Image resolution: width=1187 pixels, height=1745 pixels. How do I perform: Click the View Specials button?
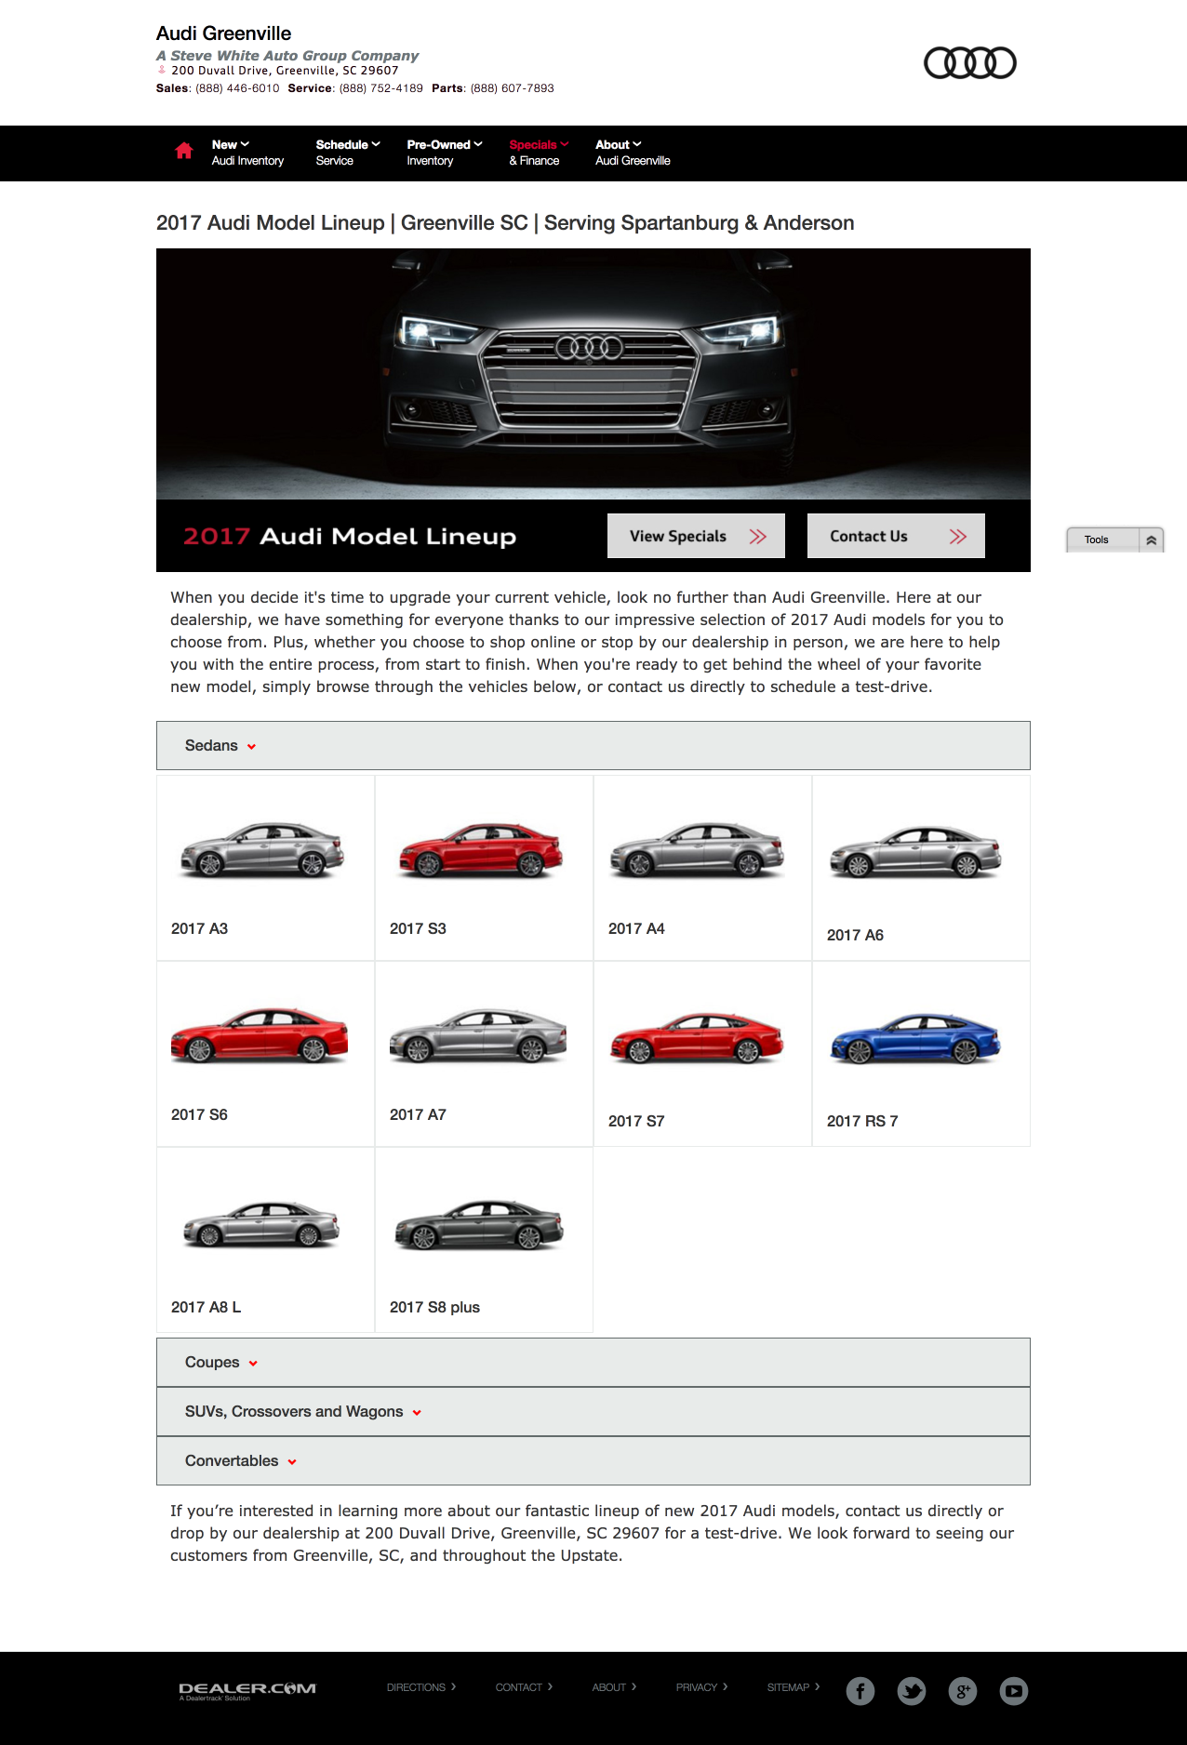pyautogui.click(x=696, y=536)
